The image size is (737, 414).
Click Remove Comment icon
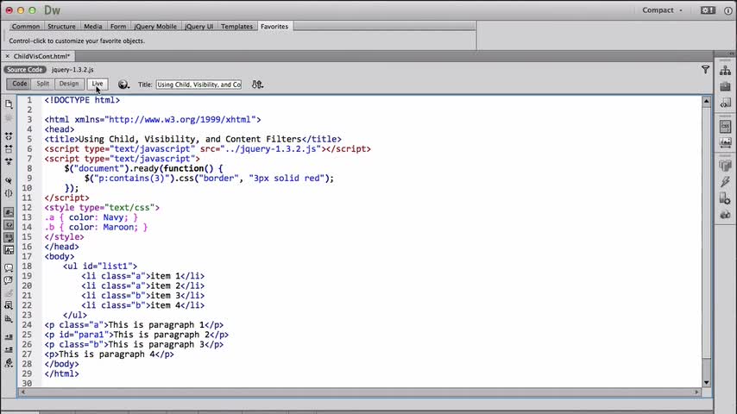pos(9,280)
